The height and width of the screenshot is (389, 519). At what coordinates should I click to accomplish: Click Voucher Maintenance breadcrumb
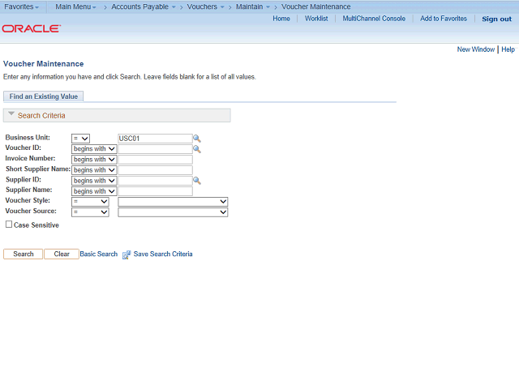[315, 6]
